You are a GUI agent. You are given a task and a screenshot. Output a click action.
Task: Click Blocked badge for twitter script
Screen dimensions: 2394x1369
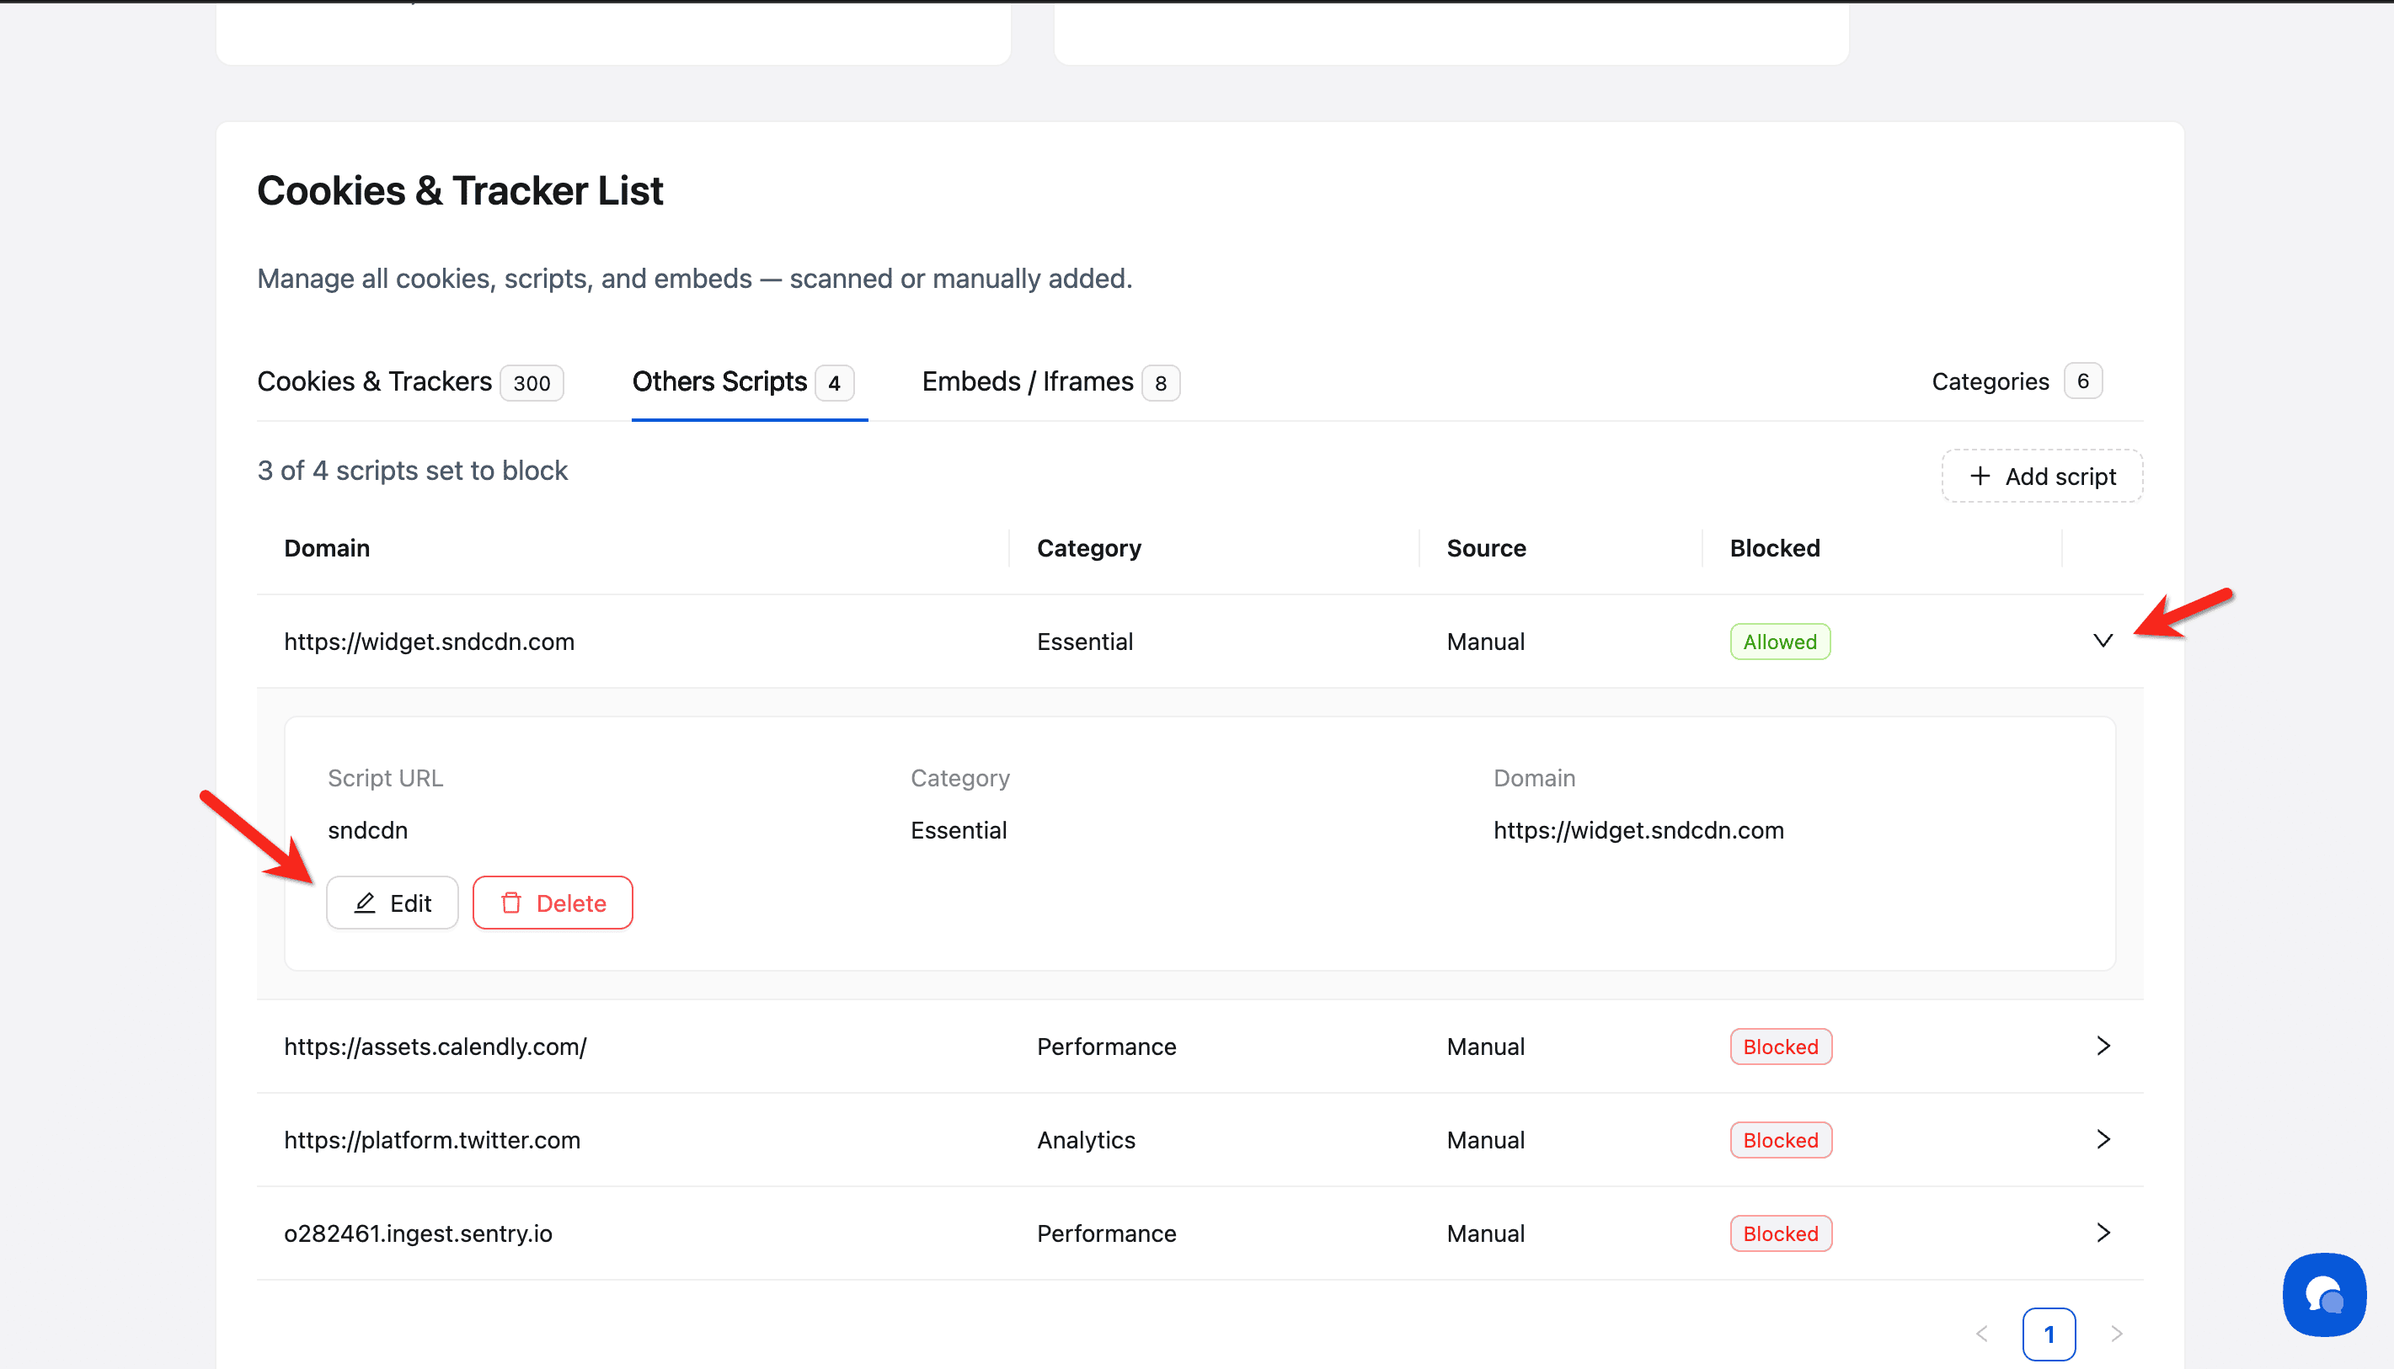1780,1140
